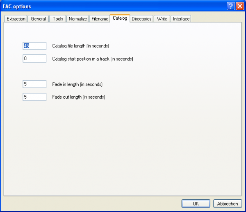This screenshot has height=212, width=246.
Task: Open the Write tab
Action: [162, 19]
